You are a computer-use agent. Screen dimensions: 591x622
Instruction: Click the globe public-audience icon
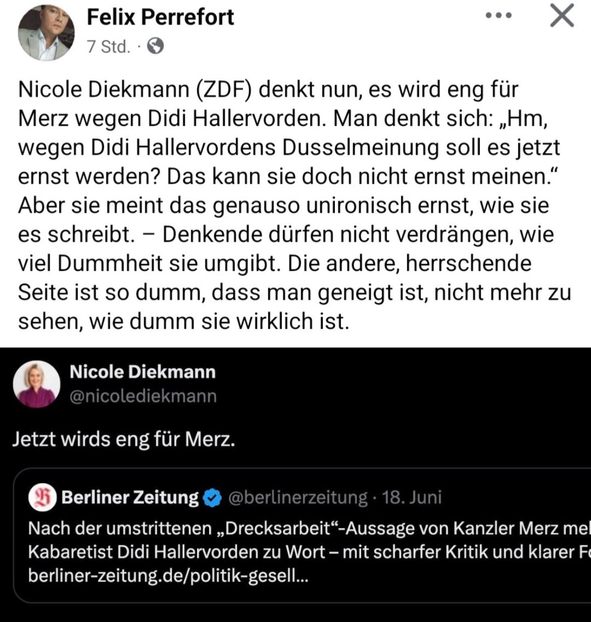[x=155, y=46]
